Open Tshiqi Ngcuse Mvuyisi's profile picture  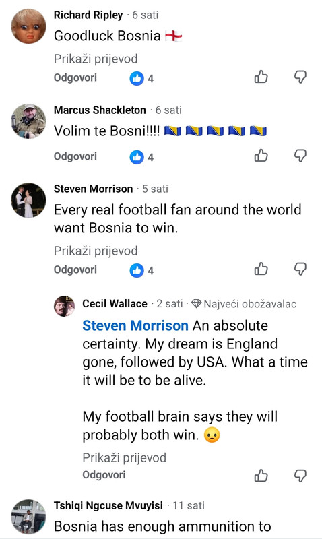coord(28,516)
